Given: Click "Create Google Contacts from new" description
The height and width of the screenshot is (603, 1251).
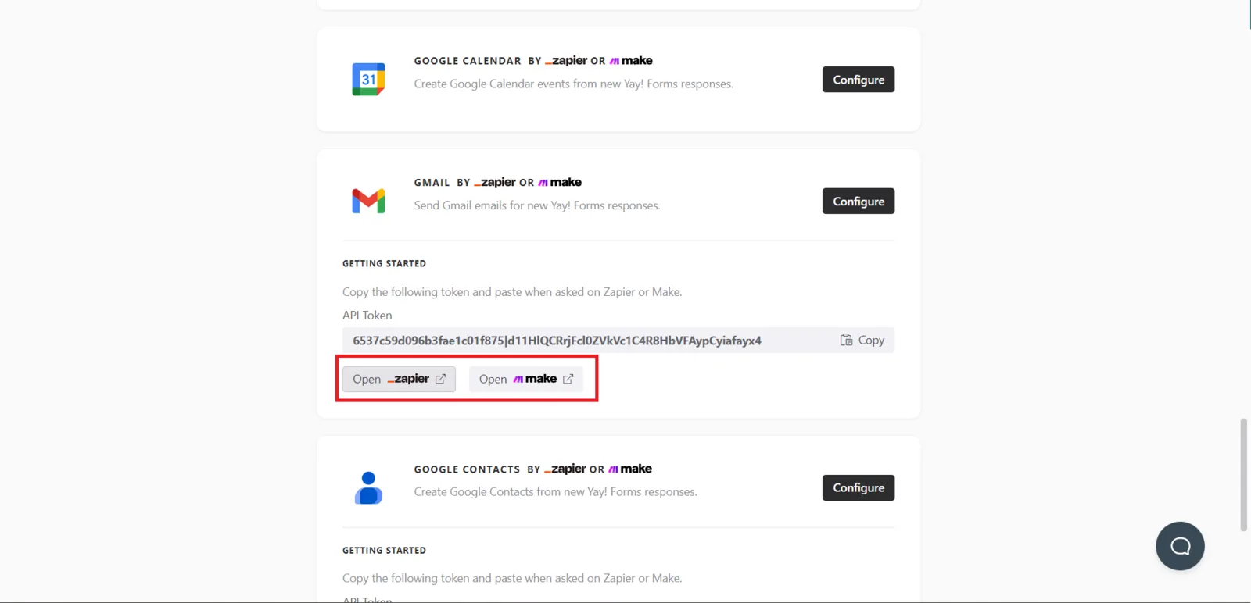Looking at the screenshot, I should tap(556, 492).
